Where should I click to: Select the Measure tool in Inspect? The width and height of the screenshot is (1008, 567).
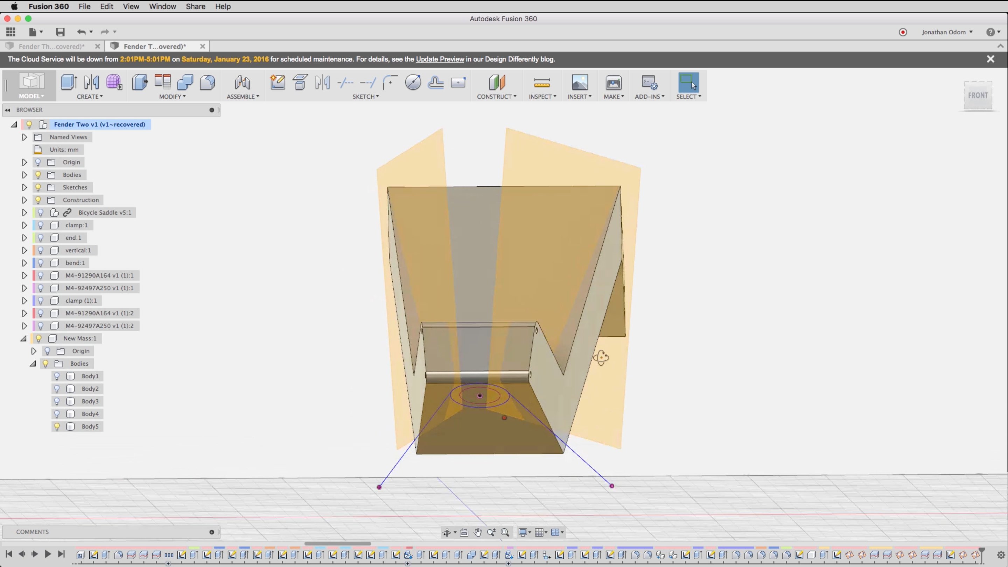click(x=541, y=82)
